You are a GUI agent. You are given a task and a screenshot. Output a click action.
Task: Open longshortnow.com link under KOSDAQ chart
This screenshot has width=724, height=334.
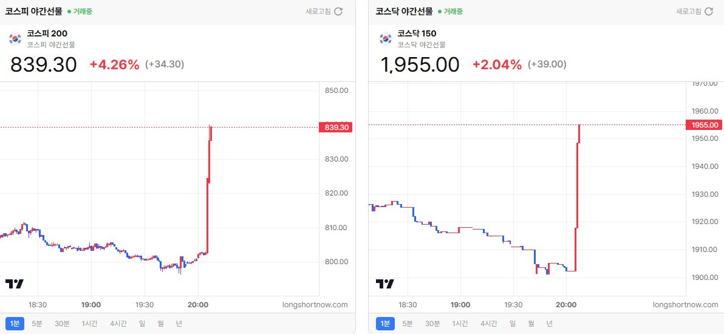(686, 304)
